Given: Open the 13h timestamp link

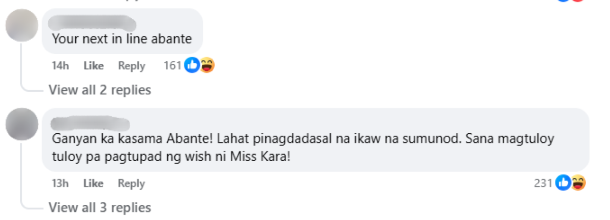Looking at the screenshot, I should click(60, 183).
